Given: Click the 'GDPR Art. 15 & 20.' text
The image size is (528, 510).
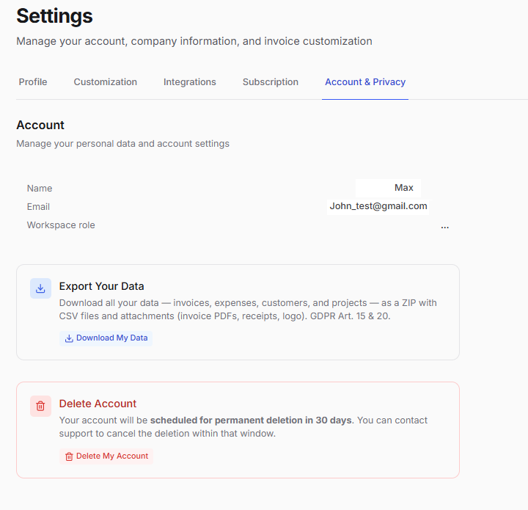Looking at the screenshot, I should (351, 316).
